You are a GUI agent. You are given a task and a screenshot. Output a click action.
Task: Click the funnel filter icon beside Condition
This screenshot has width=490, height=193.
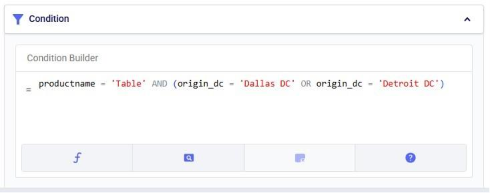click(x=18, y=20)
